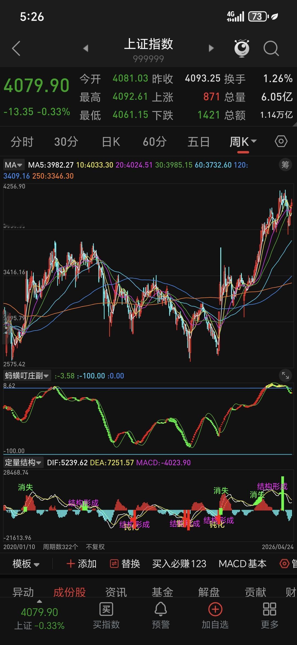Screen dimensions: 297x645
Task: Tap the 总量 6.05亿 value
Action: (x=277, y=97)
